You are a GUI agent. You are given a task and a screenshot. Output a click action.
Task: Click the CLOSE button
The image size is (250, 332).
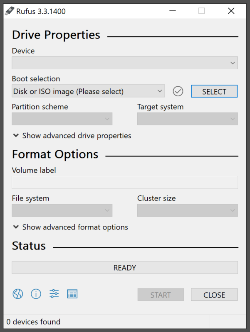pos(214,295)
